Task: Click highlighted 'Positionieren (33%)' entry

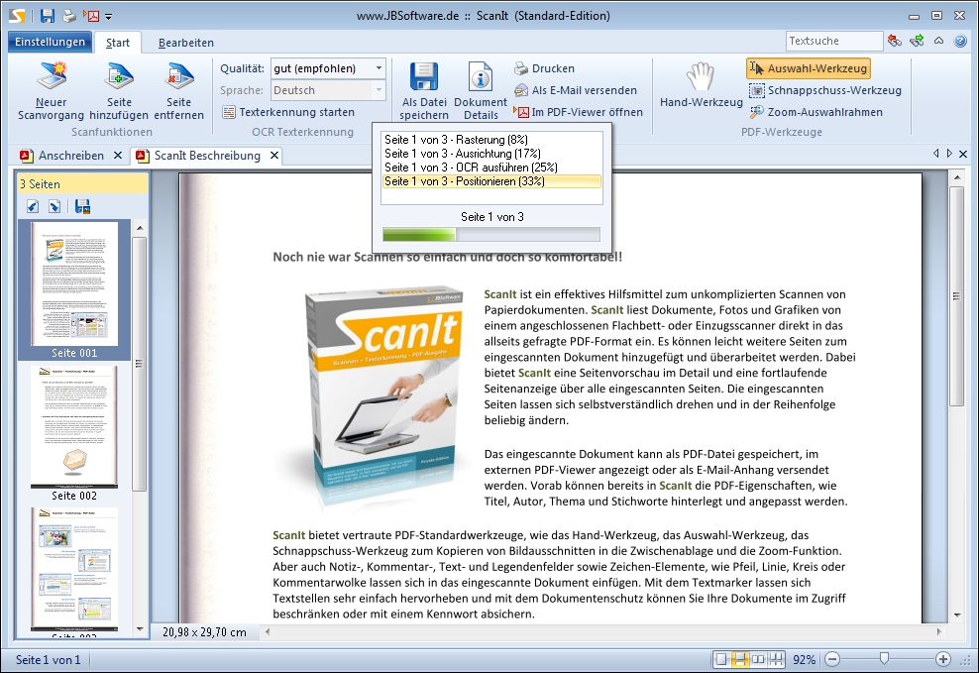Action: point(492,181)
